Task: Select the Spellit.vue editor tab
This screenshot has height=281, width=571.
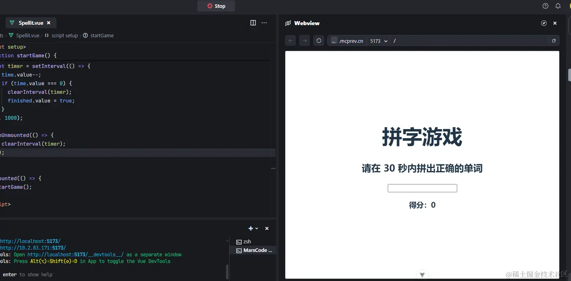Action: click(31, 23)
